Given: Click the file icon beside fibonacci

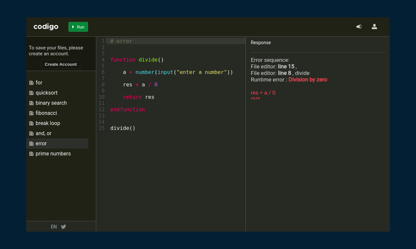Looking at the screenshot, I should coord(31,113).
